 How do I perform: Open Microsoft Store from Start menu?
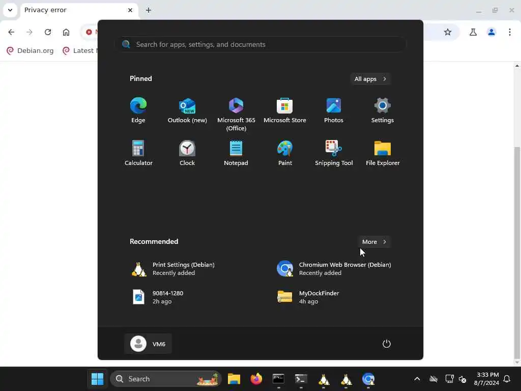(285, 110)
